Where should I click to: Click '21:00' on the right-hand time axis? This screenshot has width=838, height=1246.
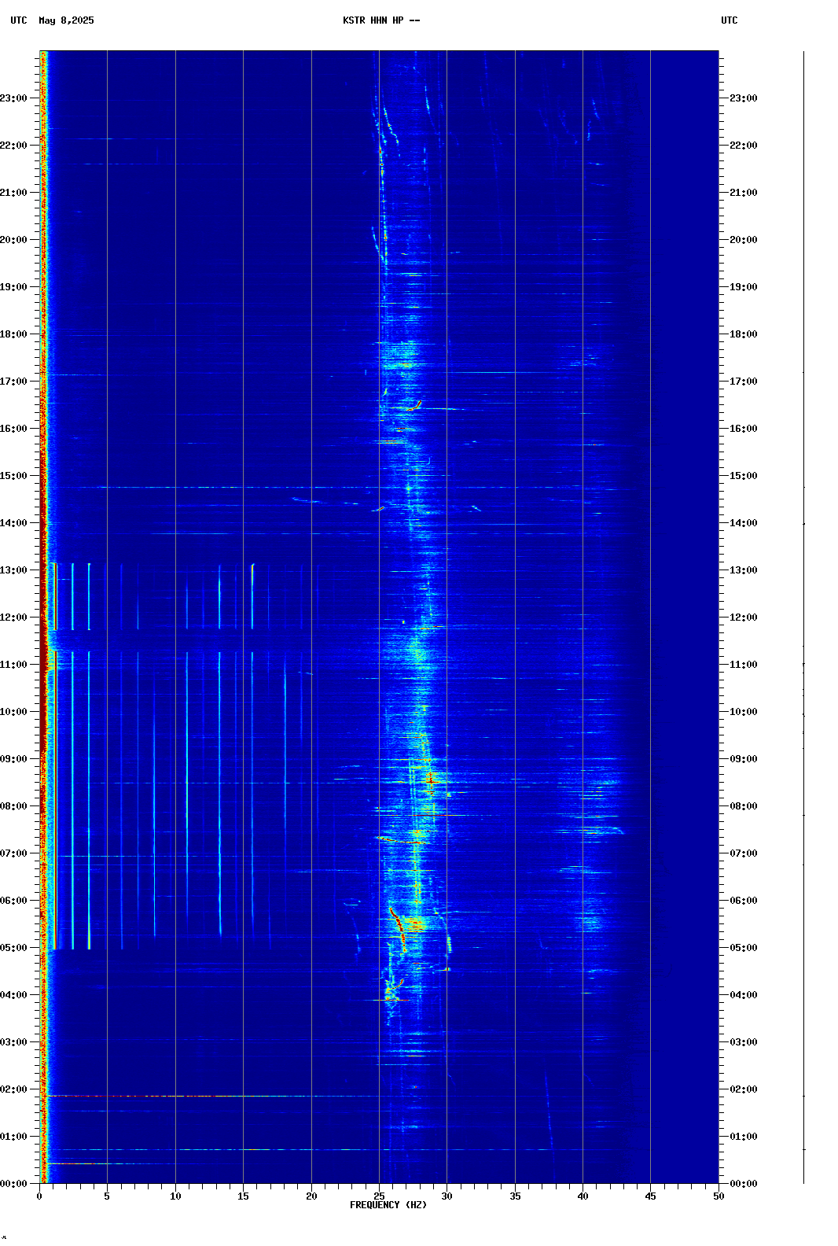pyautogui.click(x=744, y=193)
